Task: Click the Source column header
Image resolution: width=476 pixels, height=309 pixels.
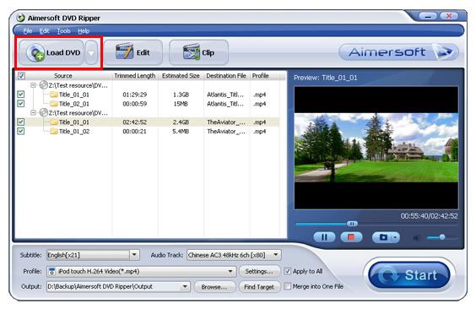Action: click(x=63, y=76)
